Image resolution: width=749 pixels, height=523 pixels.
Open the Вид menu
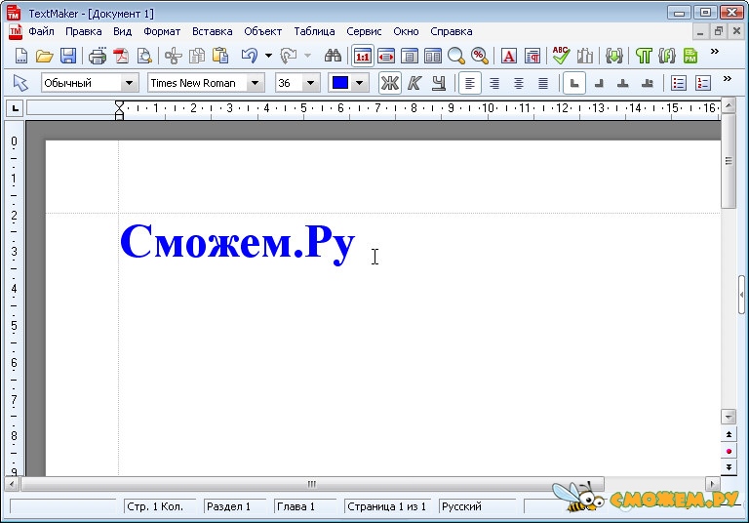122,31
